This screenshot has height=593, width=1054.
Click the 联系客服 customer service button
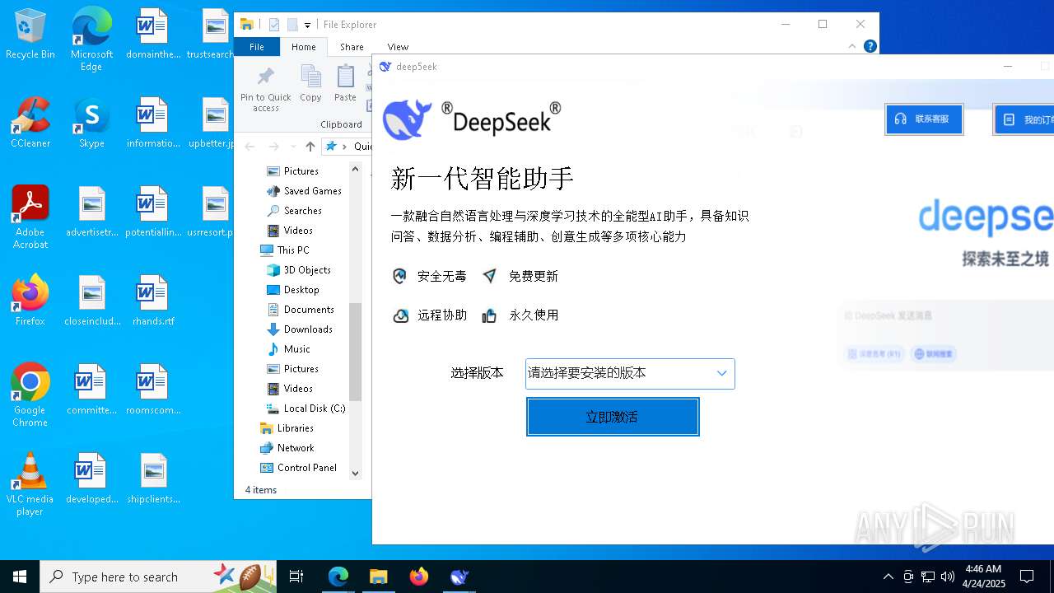coord(924,119)
